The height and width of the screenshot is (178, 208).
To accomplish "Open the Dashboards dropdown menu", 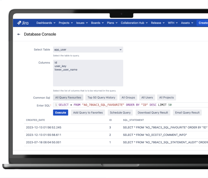I will (46, 23).
